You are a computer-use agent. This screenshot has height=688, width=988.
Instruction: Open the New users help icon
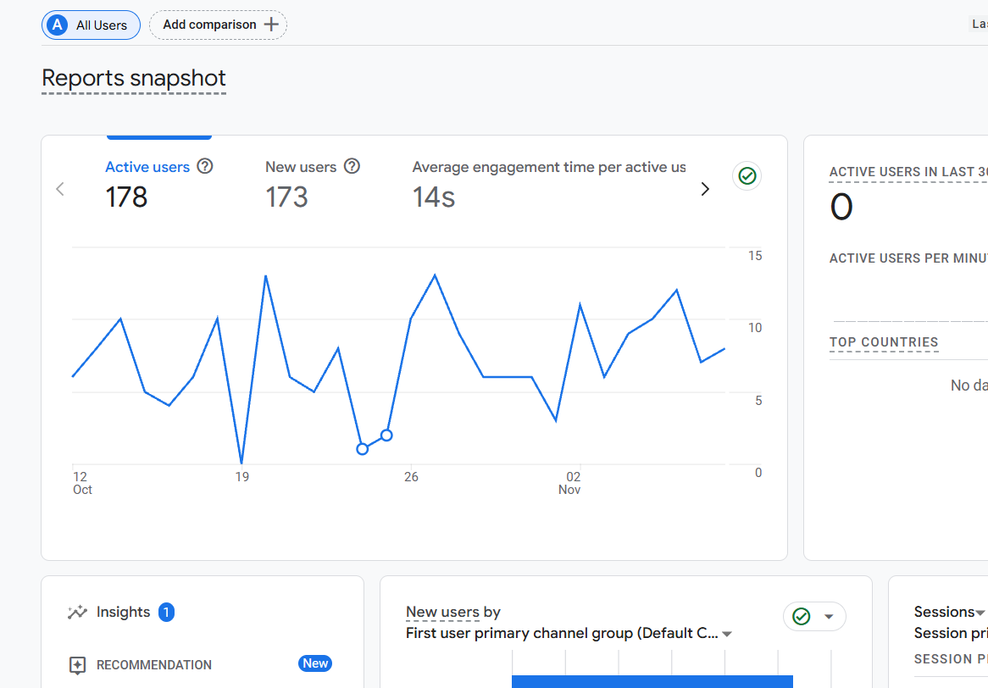pyautogui.click(x=352, y=166)
